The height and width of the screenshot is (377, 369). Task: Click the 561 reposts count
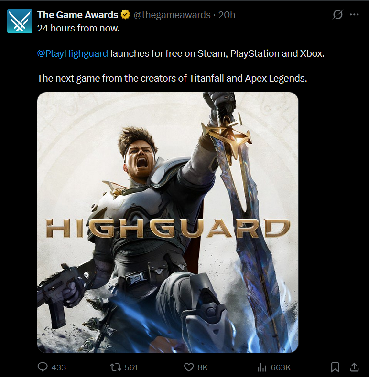click(x=131, y=367)
